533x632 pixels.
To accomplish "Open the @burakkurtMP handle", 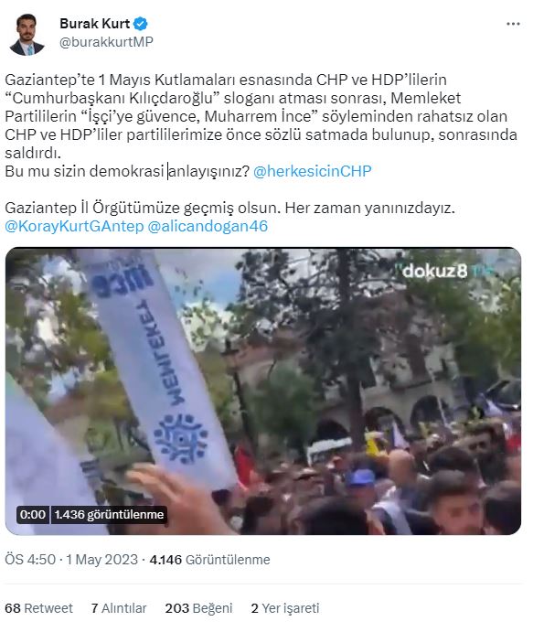I will tap(106, 42).
